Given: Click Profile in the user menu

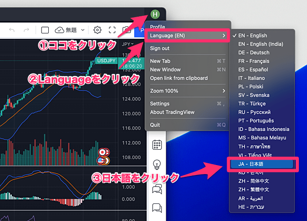Looking at the screenshot, I should point(158,27).
